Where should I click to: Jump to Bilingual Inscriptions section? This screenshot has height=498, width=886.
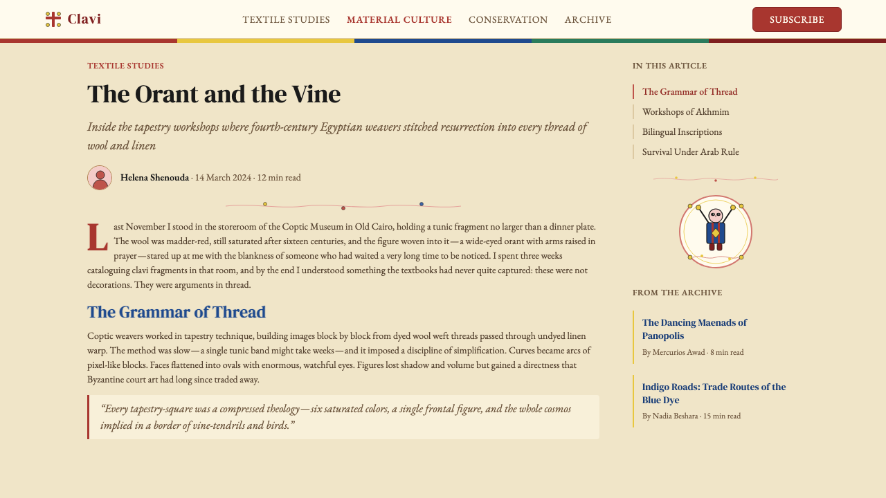coord(682,131)
